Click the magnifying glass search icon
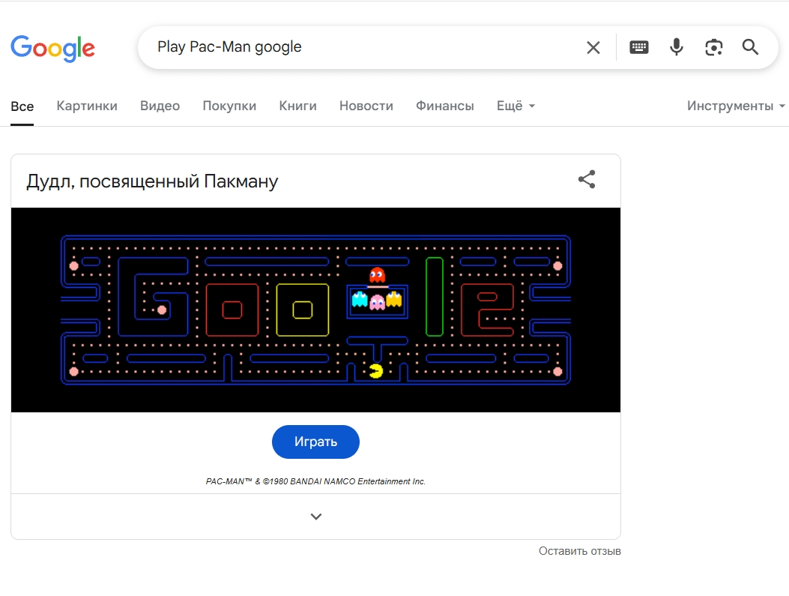The image size is (789, 596). click(x=750, y=46)
